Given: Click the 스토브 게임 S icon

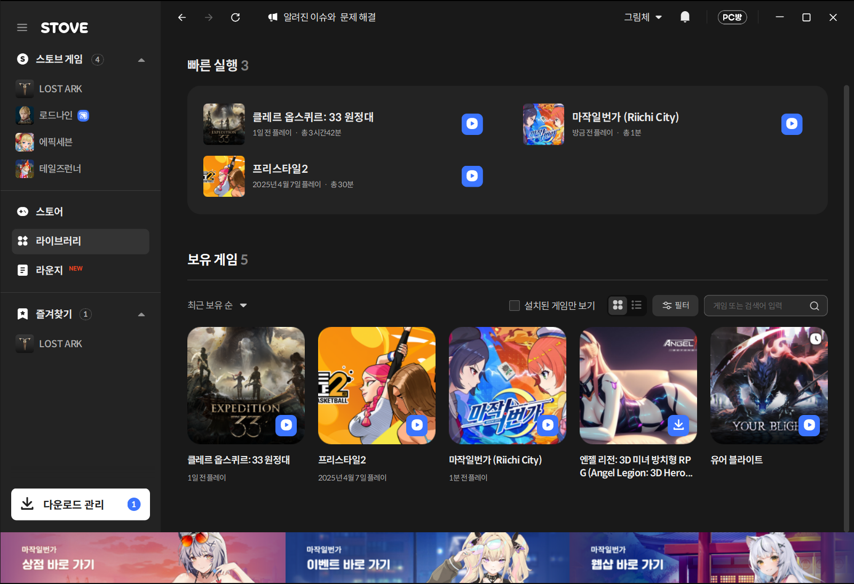Looking at the screenshot, I should [22, 59].
